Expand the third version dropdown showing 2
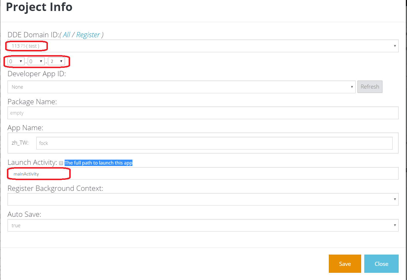This screenshot has width=407, height=280. coord(56,61)
